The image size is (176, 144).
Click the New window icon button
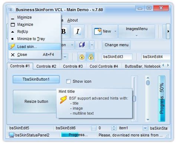98,31
